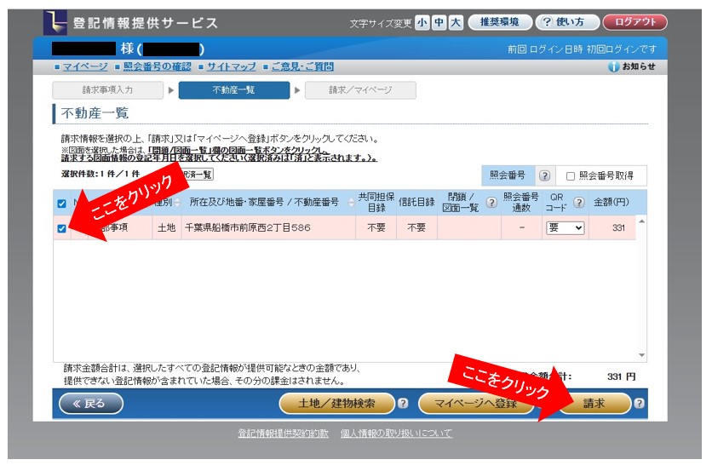Click help icon next to QRコード header
Screen dimensions: 712x471
click(x=579, y=203)
